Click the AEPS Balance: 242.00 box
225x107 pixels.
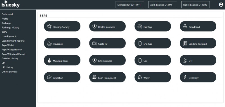[x=163, y=5]
